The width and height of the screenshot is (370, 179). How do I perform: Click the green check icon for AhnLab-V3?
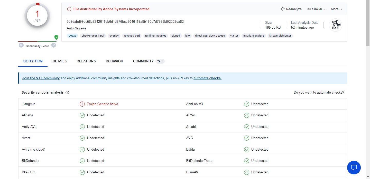(x=246, y=104)
